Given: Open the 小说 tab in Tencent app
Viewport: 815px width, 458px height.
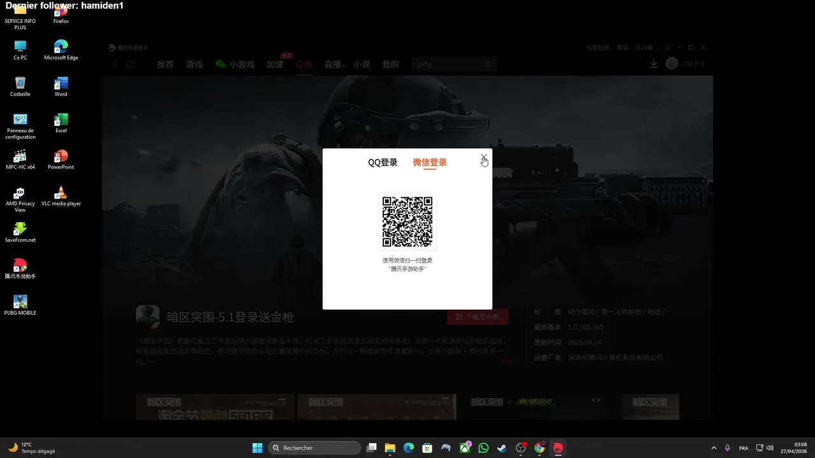Looking at the screenshot, I should click(362, 64).
